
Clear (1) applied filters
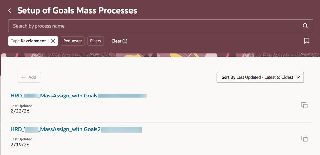click(119, 41)
